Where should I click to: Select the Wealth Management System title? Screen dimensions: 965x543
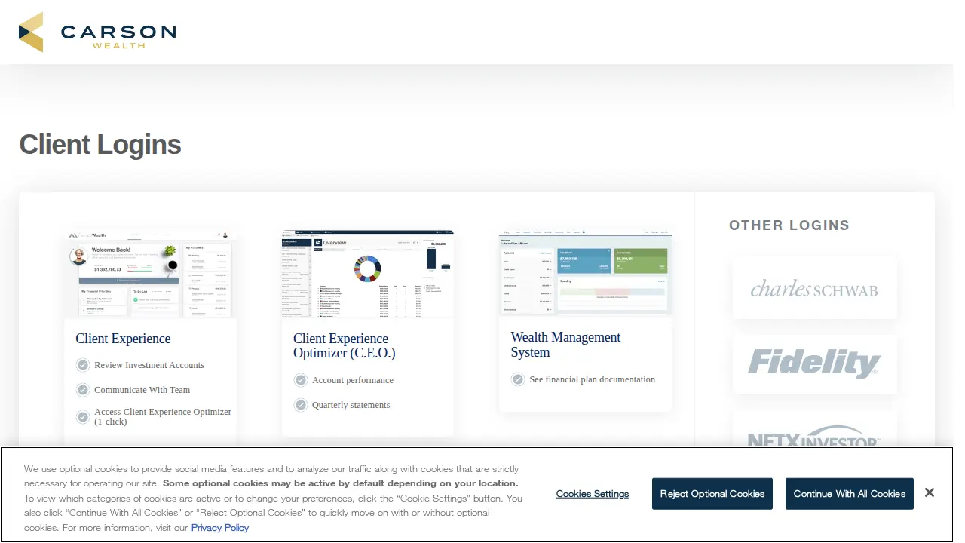(x=566, y=345)
